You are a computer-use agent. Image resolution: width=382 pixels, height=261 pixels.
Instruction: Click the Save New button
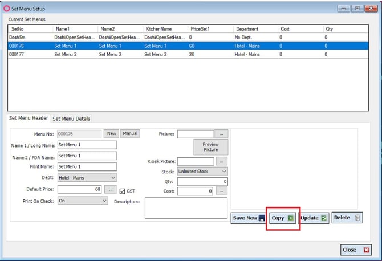(248, 218)
